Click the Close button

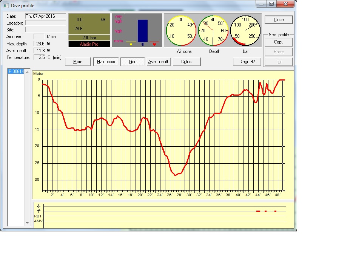pyautogui.click(x=279, y=20)
